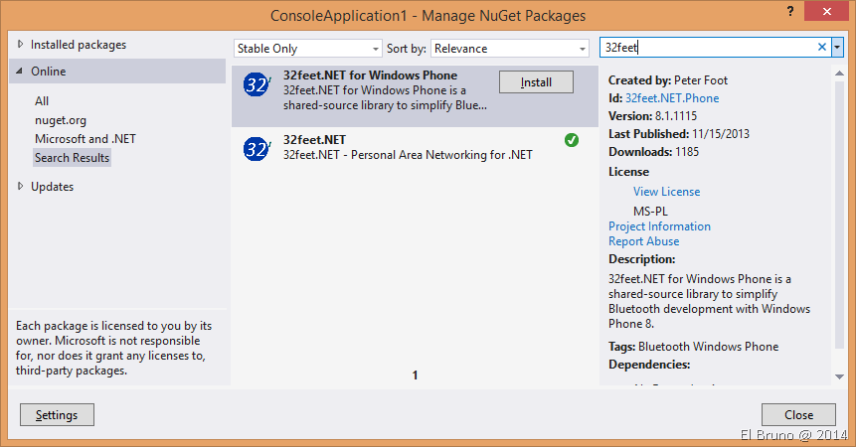Click into the 32feet search field

tap(706, 48)
